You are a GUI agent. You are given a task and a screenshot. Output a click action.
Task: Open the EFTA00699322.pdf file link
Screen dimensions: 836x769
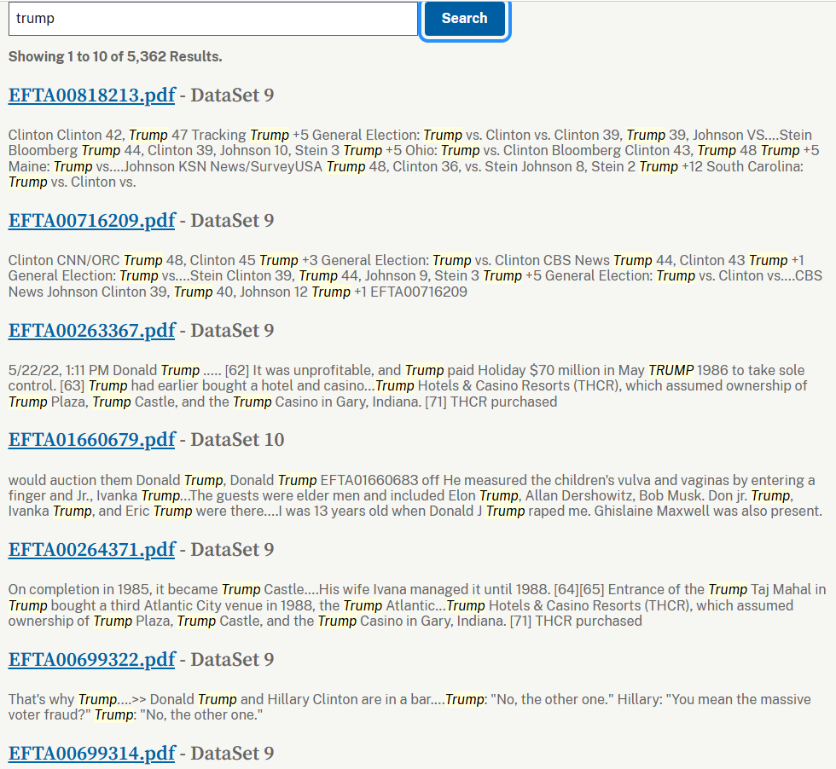91,660
